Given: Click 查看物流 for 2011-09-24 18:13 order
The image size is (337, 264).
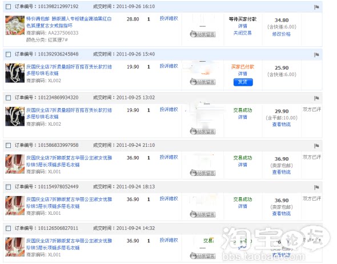Looking at the screenshot, I should point(282,214).
